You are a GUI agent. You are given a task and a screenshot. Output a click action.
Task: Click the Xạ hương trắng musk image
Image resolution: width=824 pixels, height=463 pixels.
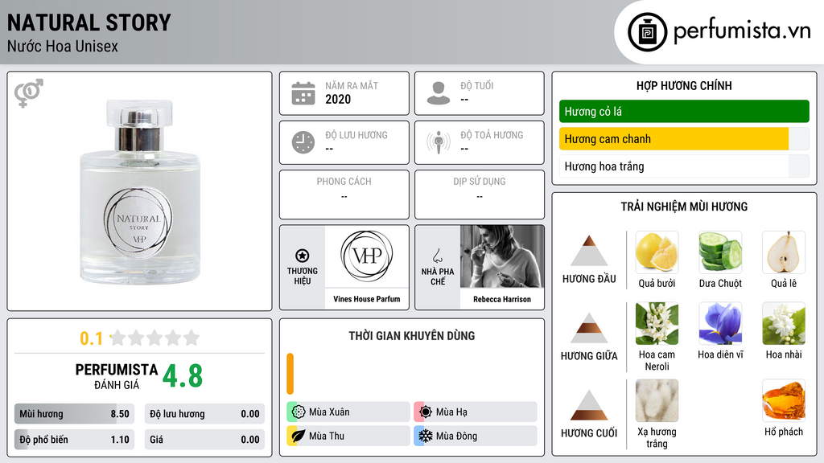click(657, 400)
